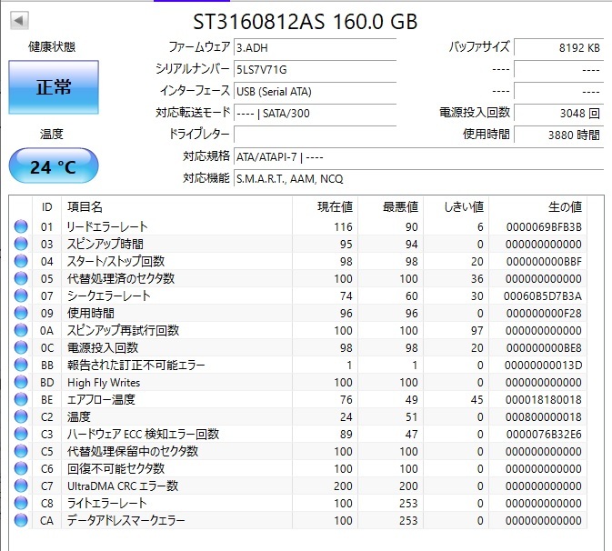This screenshot has height=551, width=612.
Task: Click transfer mode field SATA/300
Action: click(x=315, y=113)
